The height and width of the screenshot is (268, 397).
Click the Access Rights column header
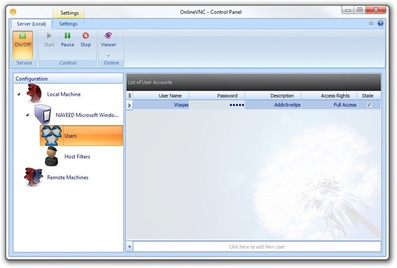[x=329, y=96]
